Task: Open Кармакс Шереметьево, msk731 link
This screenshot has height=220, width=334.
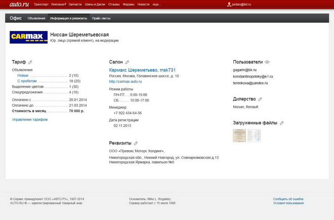Action: click(x=142, y=70)
